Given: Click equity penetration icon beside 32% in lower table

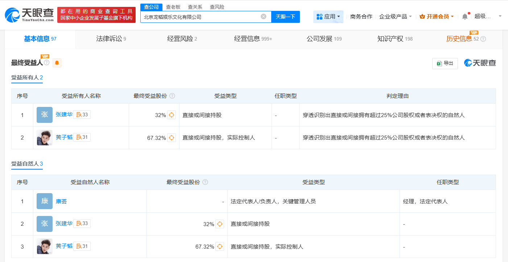Looking at the screenshot, I should (x=220, y=224).
